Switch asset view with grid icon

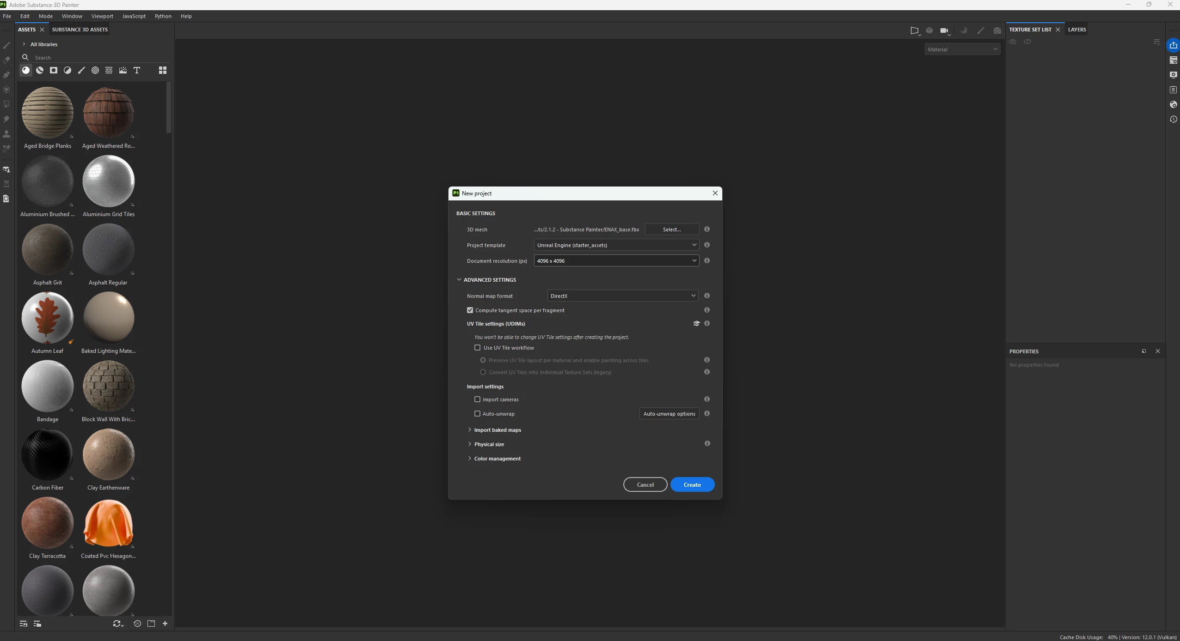pyautogui.click(x=163, y=70)
